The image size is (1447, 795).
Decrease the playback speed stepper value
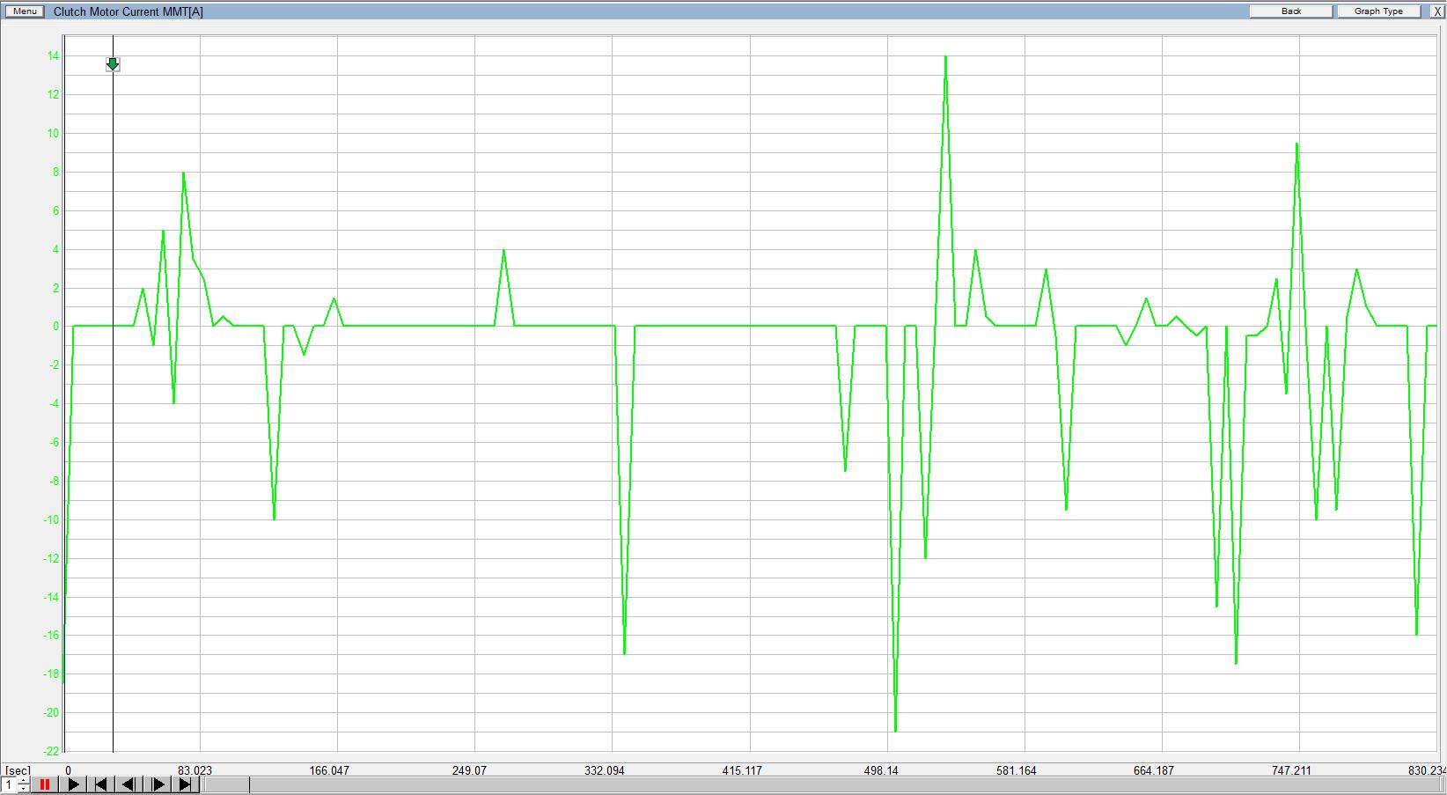pos(23,789)
